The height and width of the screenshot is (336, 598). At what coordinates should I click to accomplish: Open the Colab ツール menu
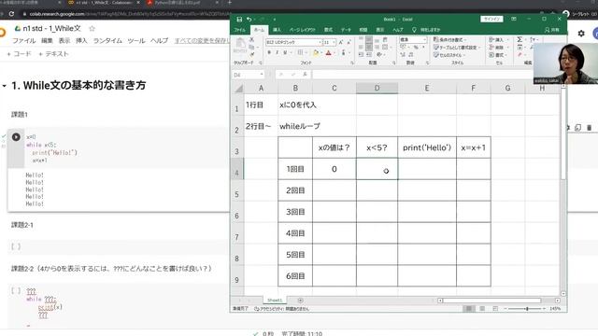coord(136,40)
